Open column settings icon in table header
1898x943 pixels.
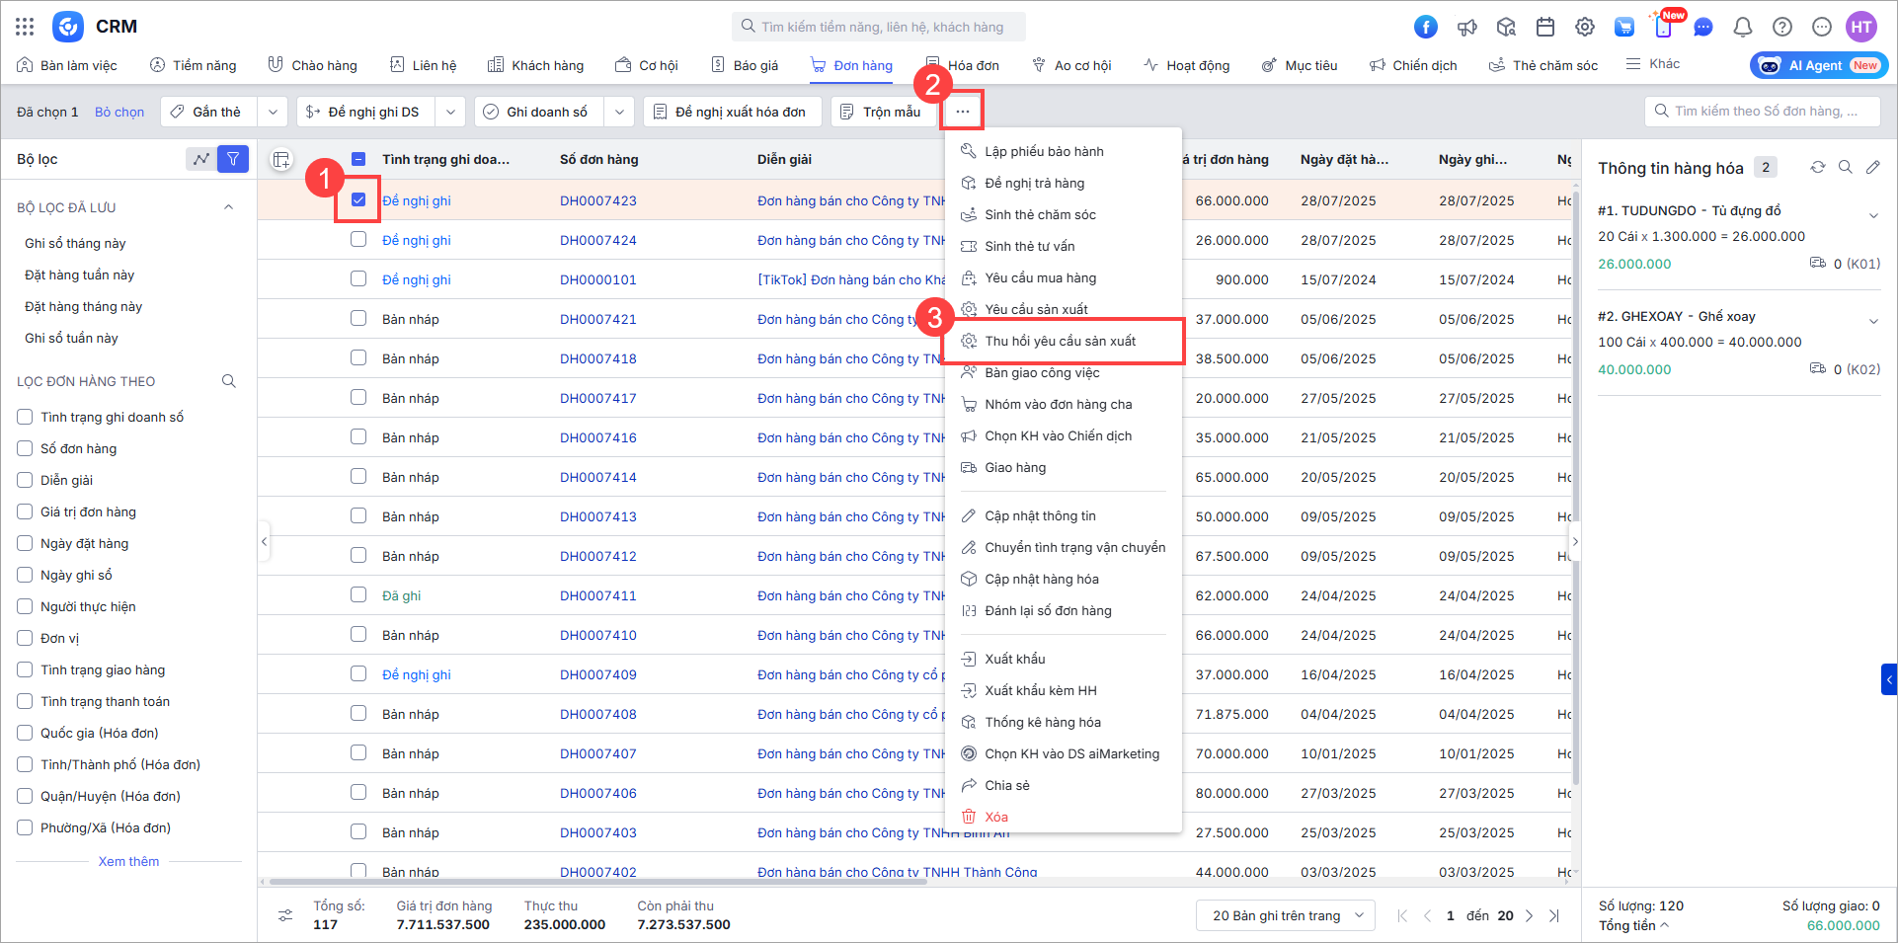(x=281, y=159)
